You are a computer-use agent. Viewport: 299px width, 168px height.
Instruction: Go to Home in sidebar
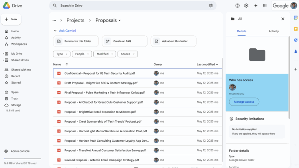click(15, 31)
